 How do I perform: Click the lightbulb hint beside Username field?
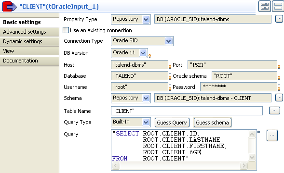click(170, 89)
